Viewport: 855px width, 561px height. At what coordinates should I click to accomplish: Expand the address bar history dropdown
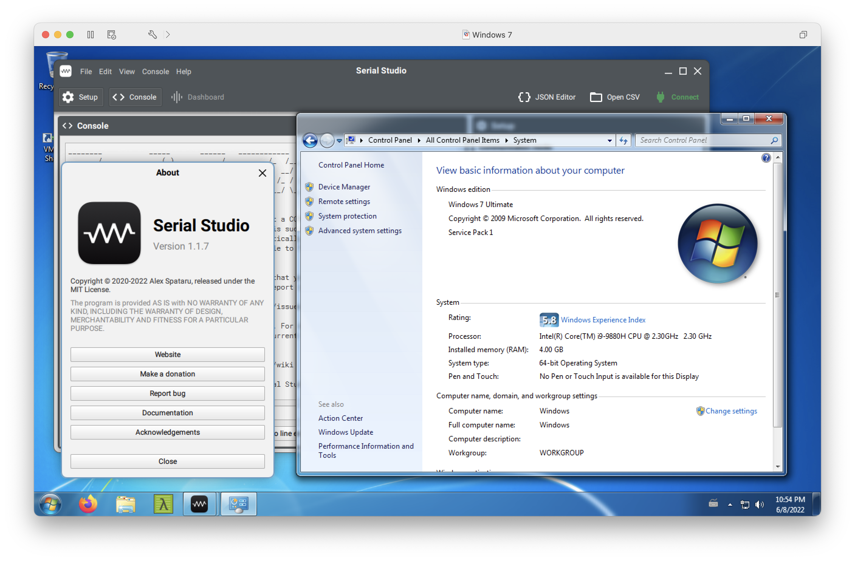(609, 140)
